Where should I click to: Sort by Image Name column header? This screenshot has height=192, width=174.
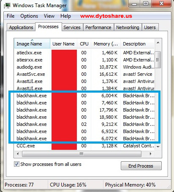click(32, 44)
